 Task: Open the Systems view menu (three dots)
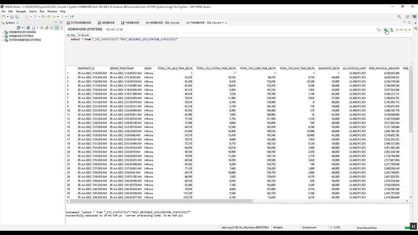(62, 28)
